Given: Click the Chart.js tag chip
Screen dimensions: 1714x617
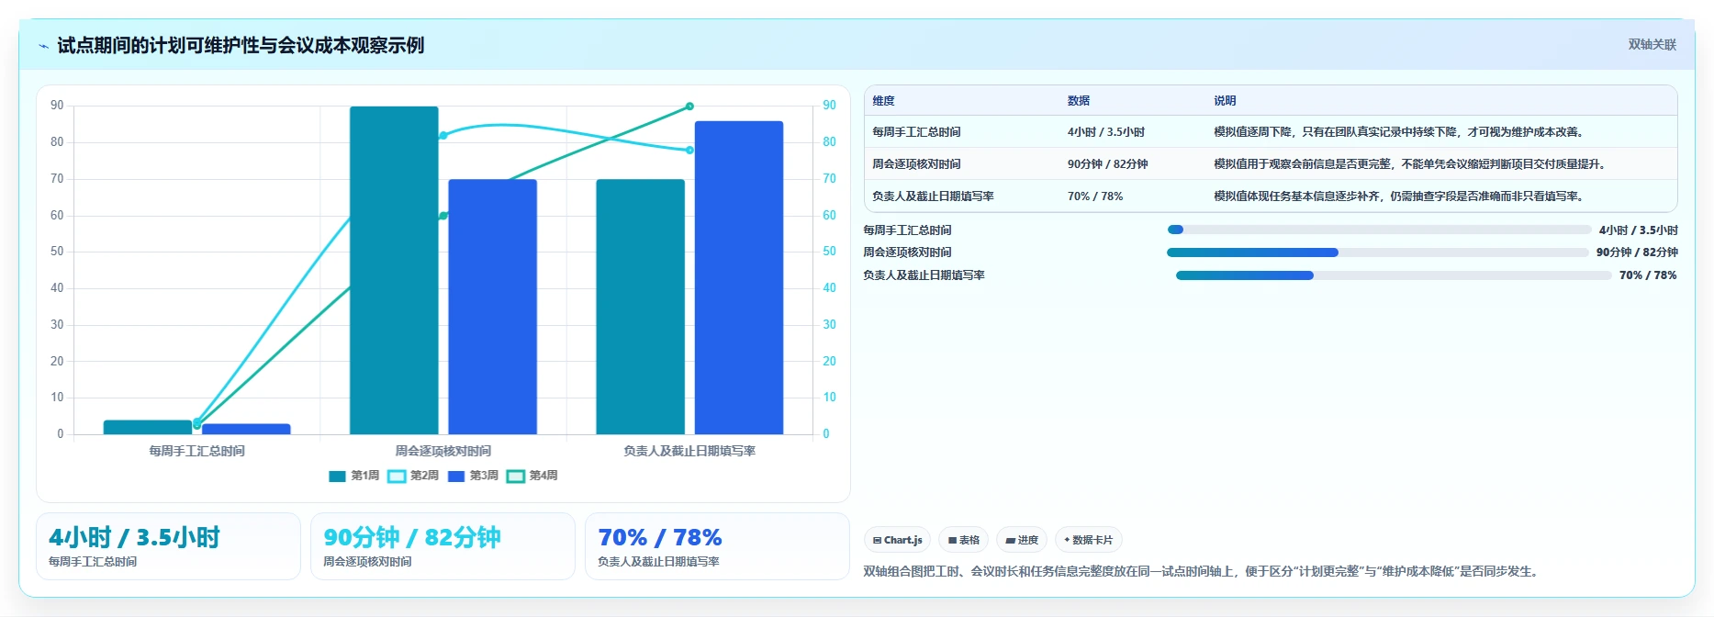Looking at the screenshot, I should coord(897,540).
